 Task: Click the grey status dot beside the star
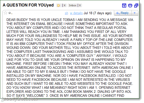(10, 13)
